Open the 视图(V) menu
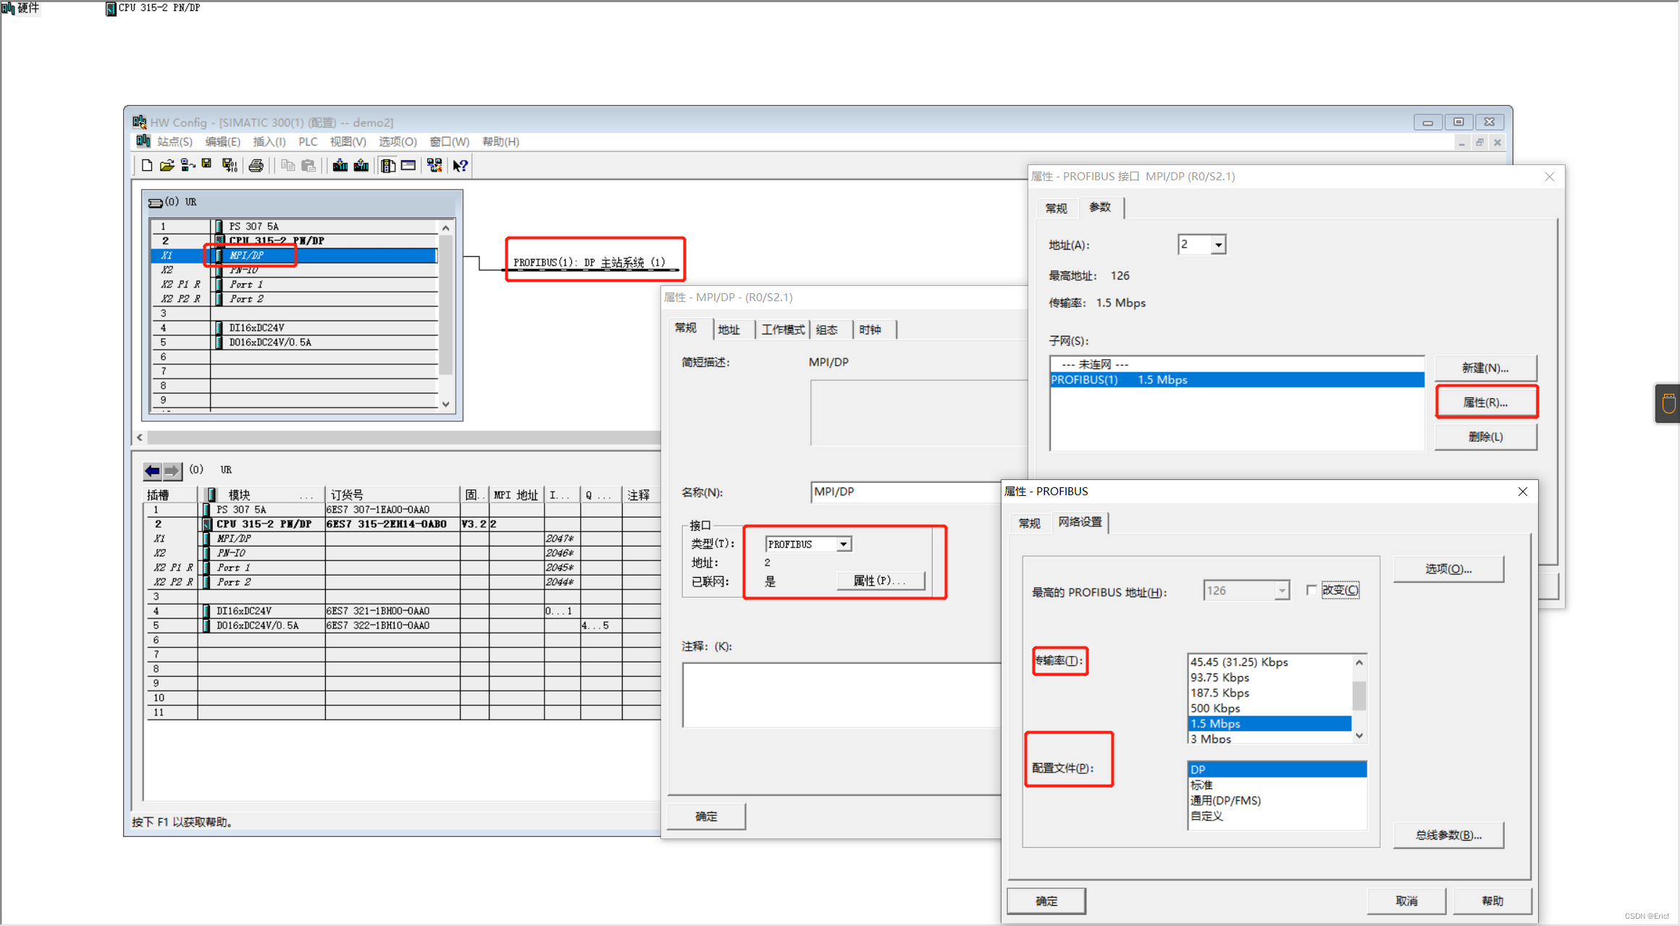This screenshot has width=1680, height=926. (x=348, y=142)
